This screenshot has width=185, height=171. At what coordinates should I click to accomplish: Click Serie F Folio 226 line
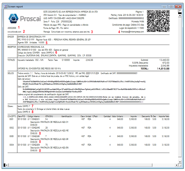(58, 22)
